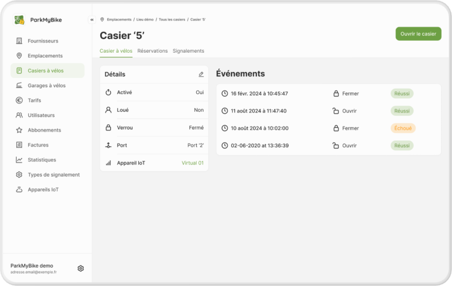Viewport: 452px width, 286px height.
Task: Open Statistiques chart page
Action: pyautogui.click(x=42, y=160)
